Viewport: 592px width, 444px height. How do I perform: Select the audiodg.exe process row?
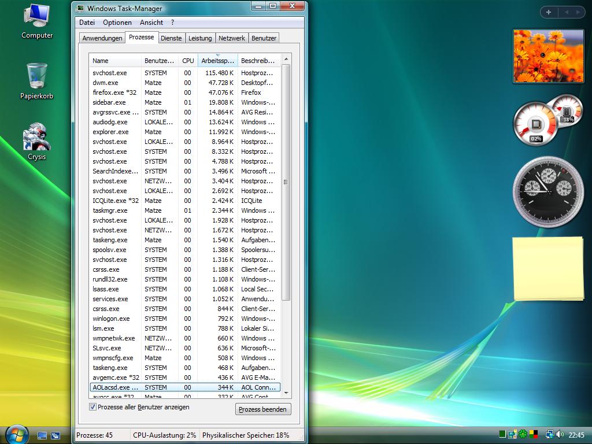click(185, 122)
